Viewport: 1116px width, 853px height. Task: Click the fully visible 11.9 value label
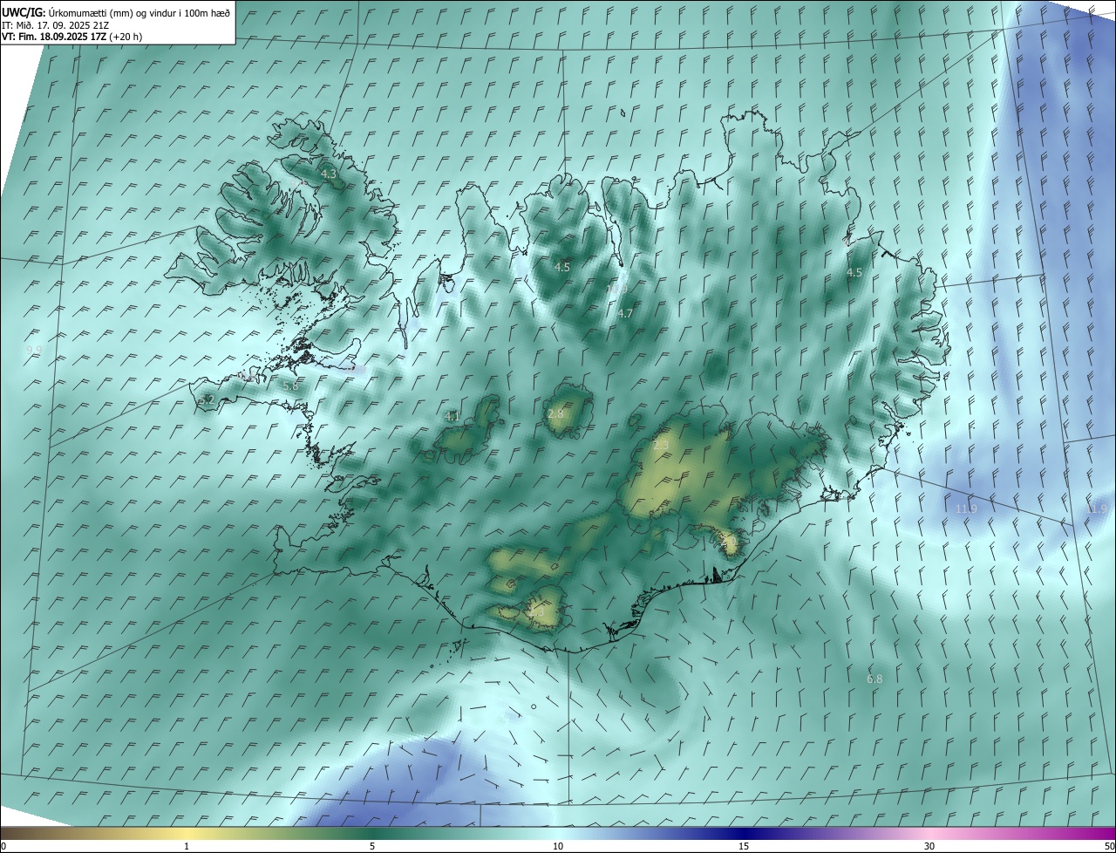966,508
